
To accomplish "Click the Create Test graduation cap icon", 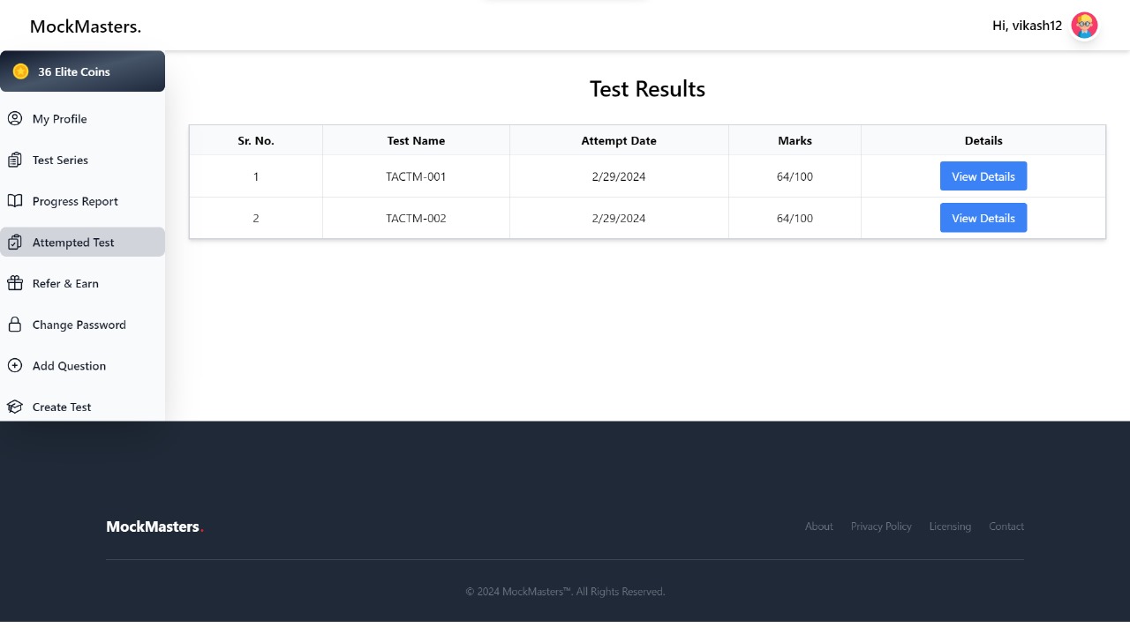I will pos(15,407).
